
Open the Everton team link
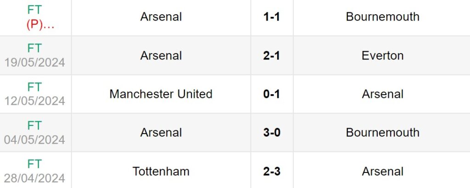[382, 56]
